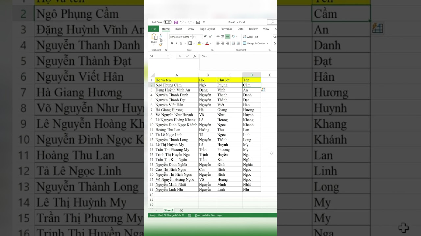The width and height of the screenshot is (421, 236).
Task: Click Merge & Center button
Action: pos(254,43)
